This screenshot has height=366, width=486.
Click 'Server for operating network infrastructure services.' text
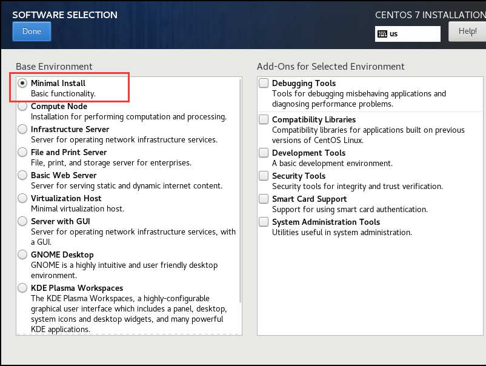tap(124, 140)
